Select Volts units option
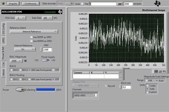 (x=147, y=89)
